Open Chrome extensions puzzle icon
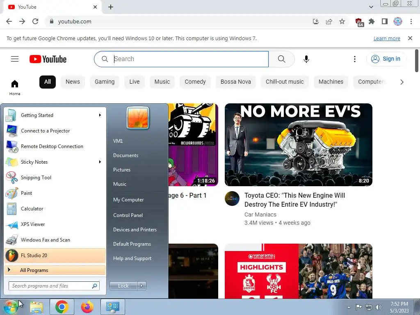The height and width of the screenshot is (315, 420). click(x=372, y=21)
